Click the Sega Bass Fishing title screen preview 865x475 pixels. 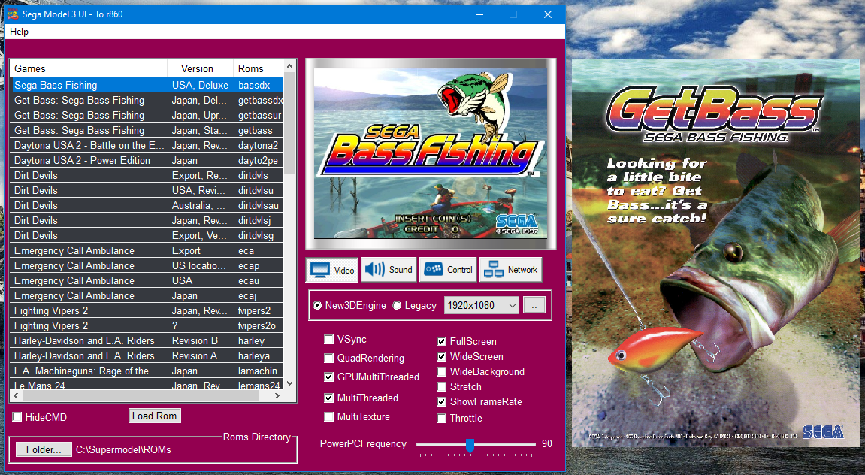tap(431, 153)
